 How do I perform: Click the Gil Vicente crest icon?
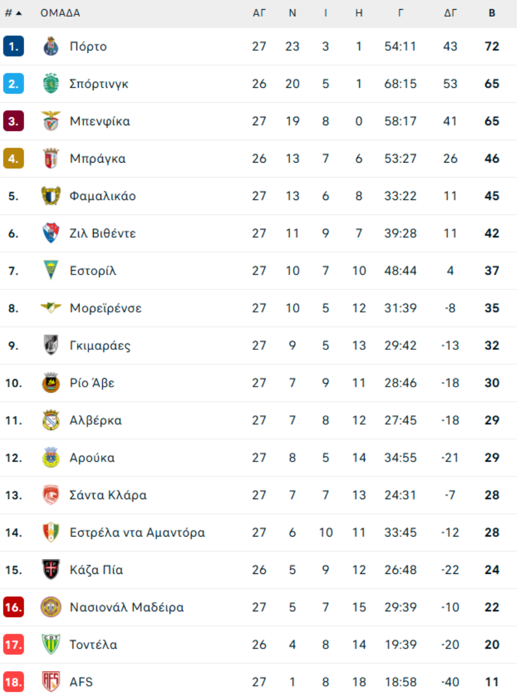51,233
